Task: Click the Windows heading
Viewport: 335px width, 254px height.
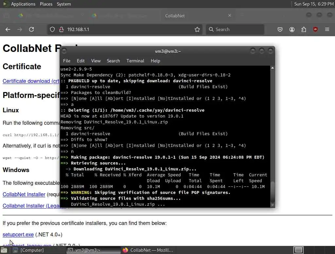Action: [16, 170]
